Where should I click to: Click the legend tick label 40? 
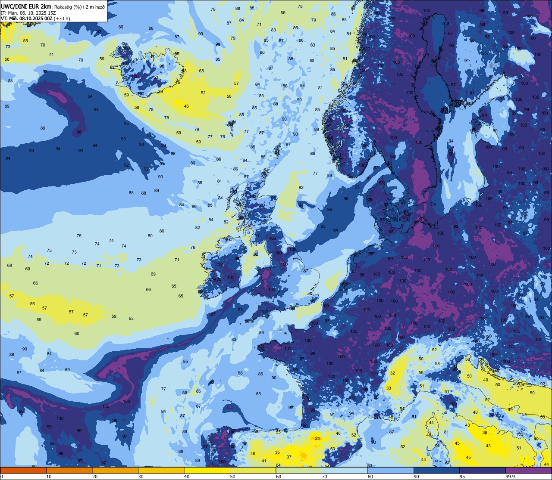click(186, 477)
